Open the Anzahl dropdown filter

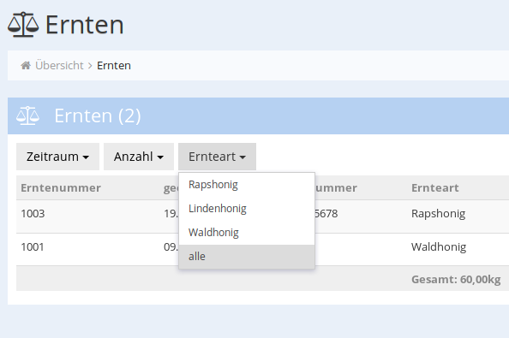139,157
